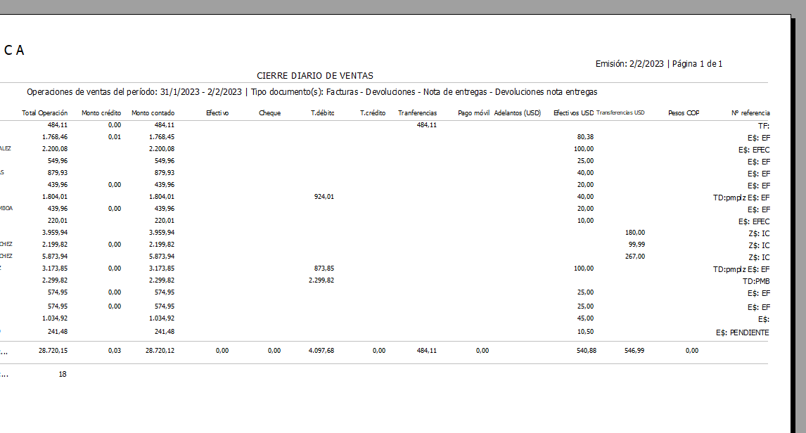This screenshot has height=433, width=806.
Task: Click the 267,00 Transferencias USD amount
Action: [634, 257]
